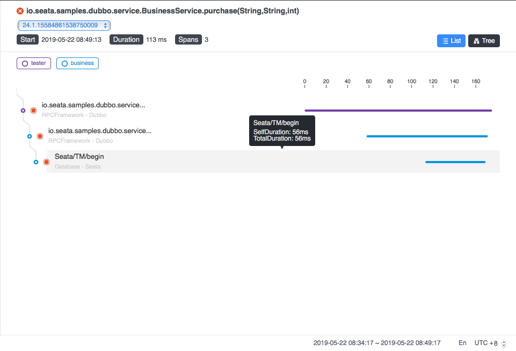Click the circle icon in the business tag
Image resolution: width=516 pixels, height=351 pixels.
65,63
